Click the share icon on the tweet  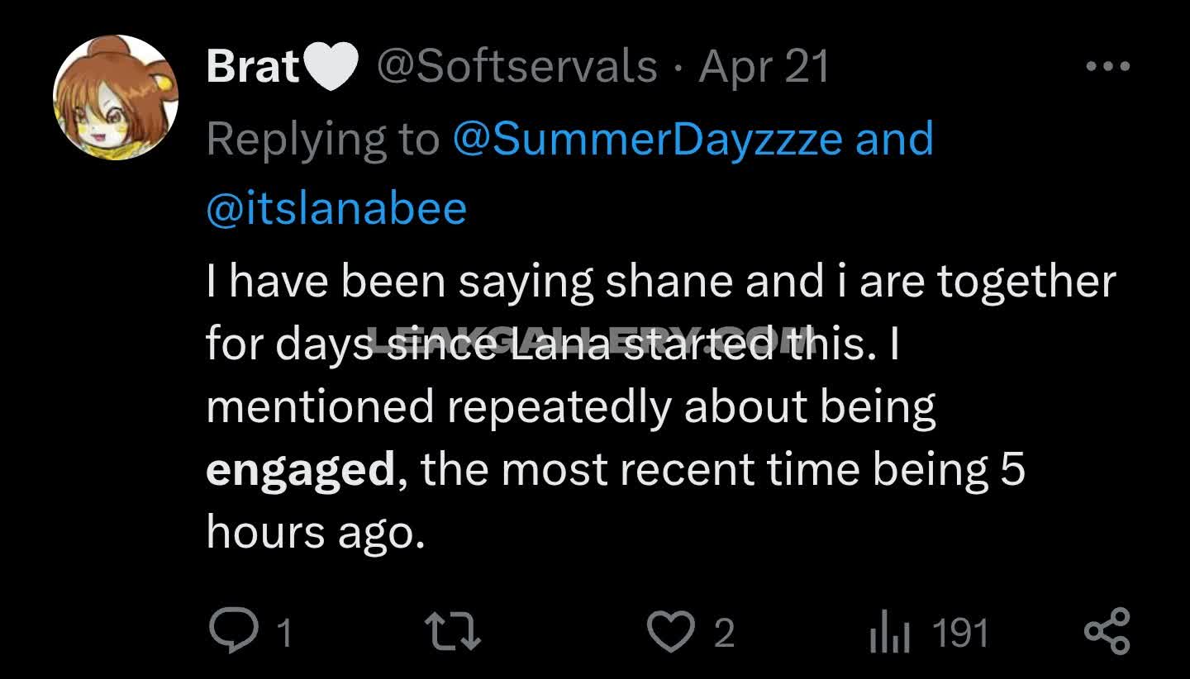coord(1106,632)
